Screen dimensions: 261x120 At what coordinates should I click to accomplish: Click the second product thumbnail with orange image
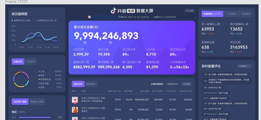(75, 110)
